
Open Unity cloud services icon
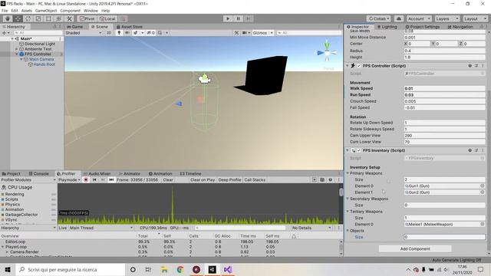399,18
